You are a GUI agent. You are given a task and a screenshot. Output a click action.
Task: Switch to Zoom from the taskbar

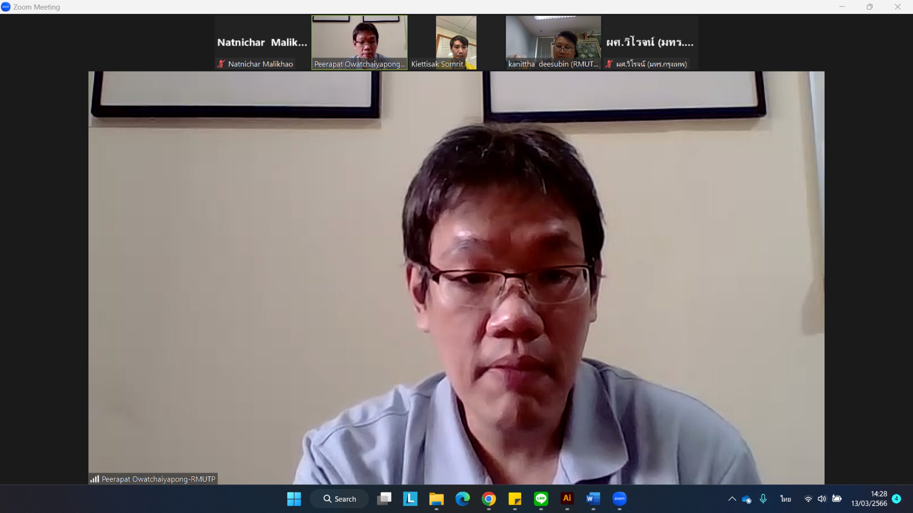(619, 499)
